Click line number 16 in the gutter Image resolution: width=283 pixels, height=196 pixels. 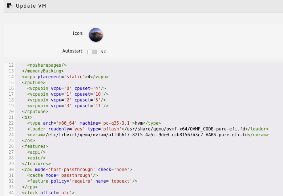coord(11,88)
